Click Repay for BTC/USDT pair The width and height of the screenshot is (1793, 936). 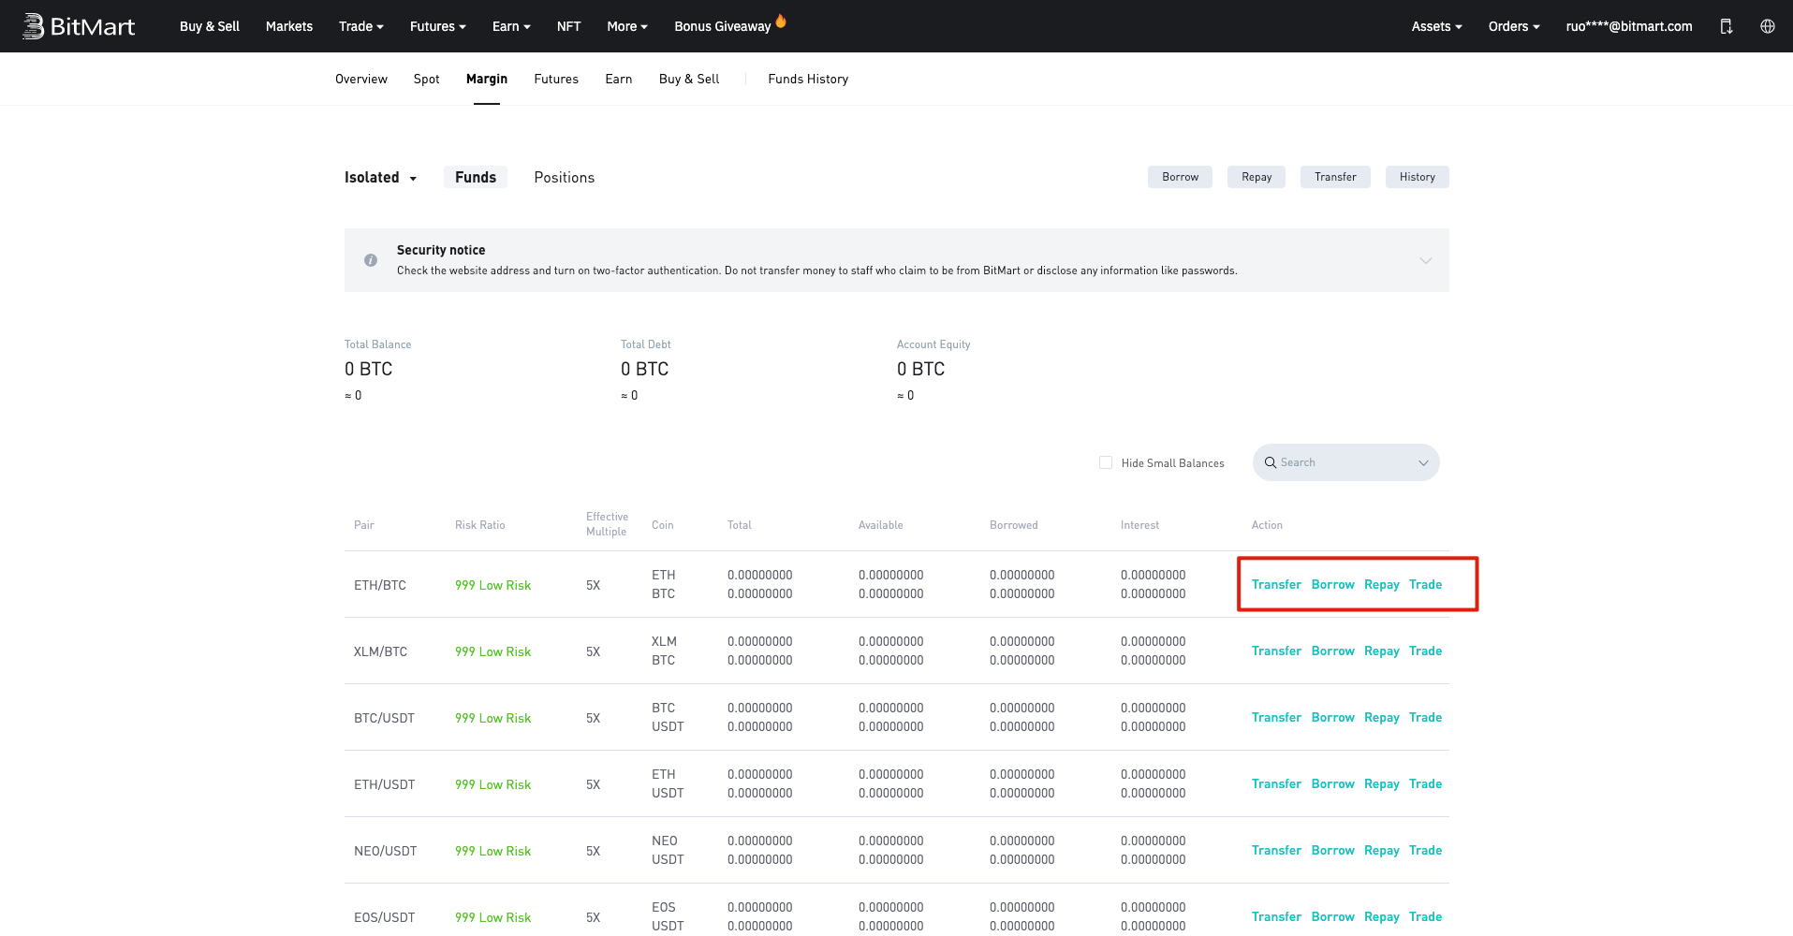click(1382, 717)
